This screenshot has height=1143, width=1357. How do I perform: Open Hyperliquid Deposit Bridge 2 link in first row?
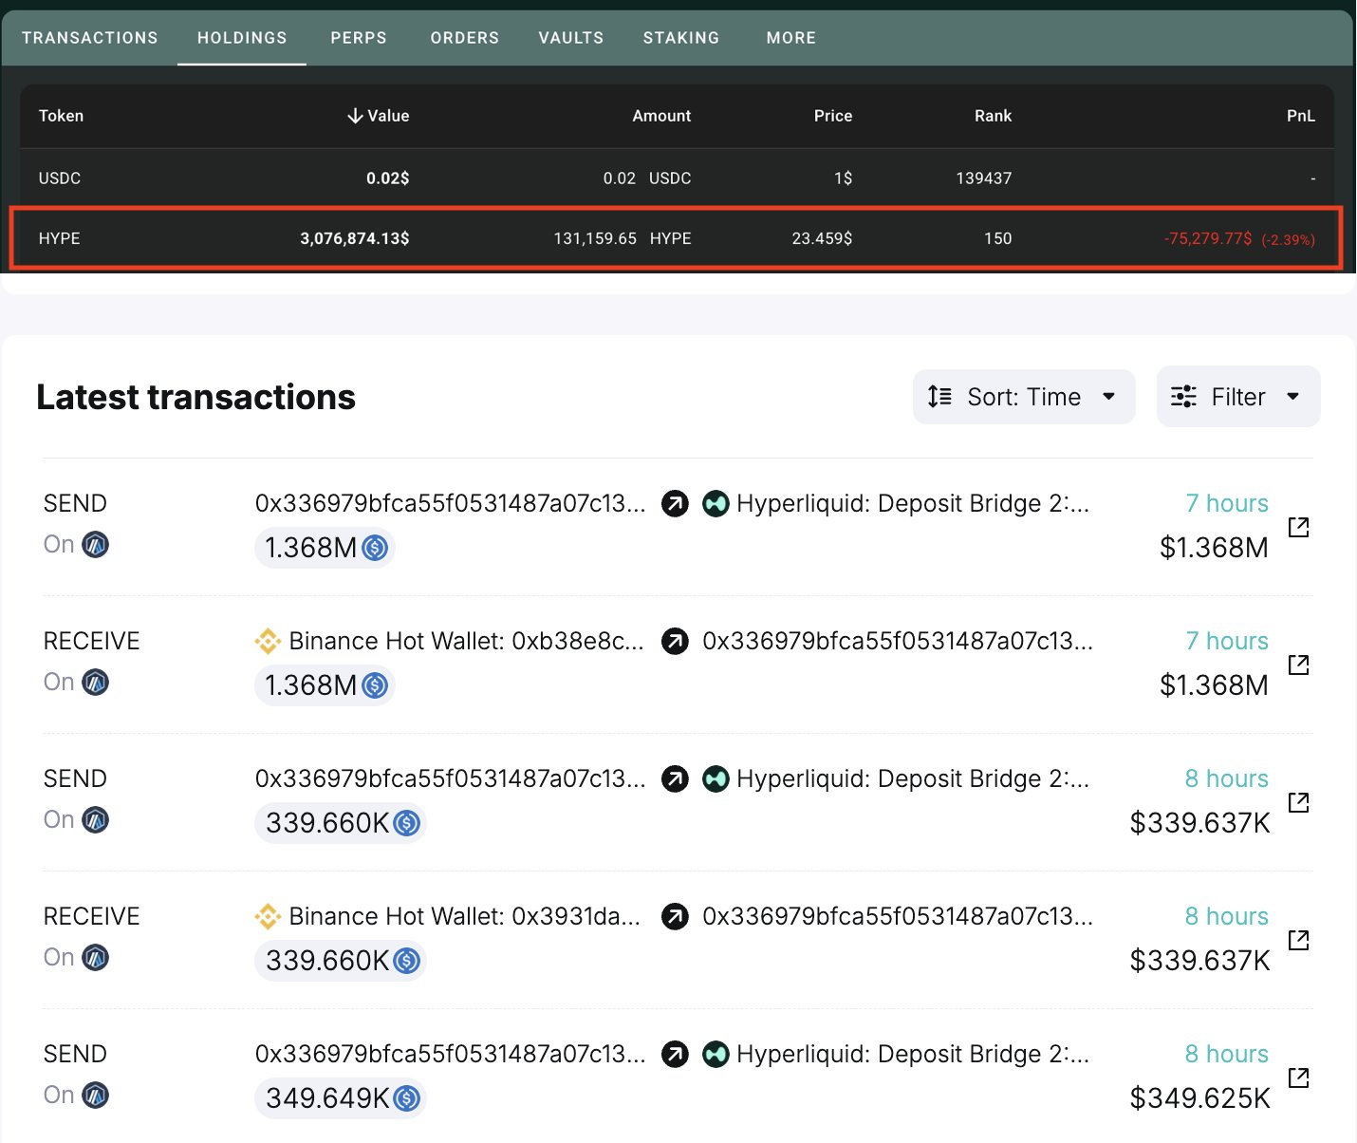(x=912, y=504)
